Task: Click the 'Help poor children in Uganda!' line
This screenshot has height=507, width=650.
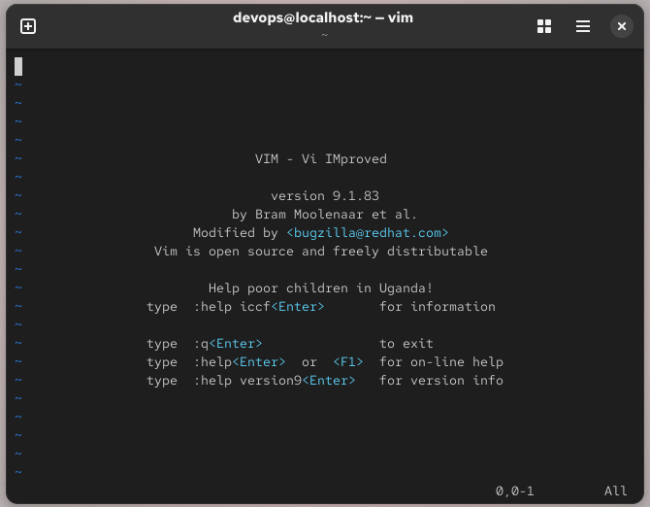Action: pyautogui.click(x=320, y=288)
